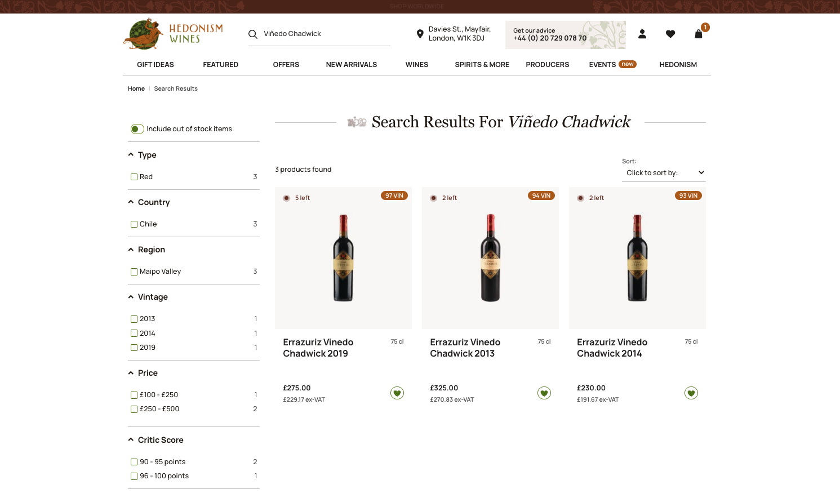Open the user account icon
The width and height of the screenshot is (840, 498).
point(642,34)
